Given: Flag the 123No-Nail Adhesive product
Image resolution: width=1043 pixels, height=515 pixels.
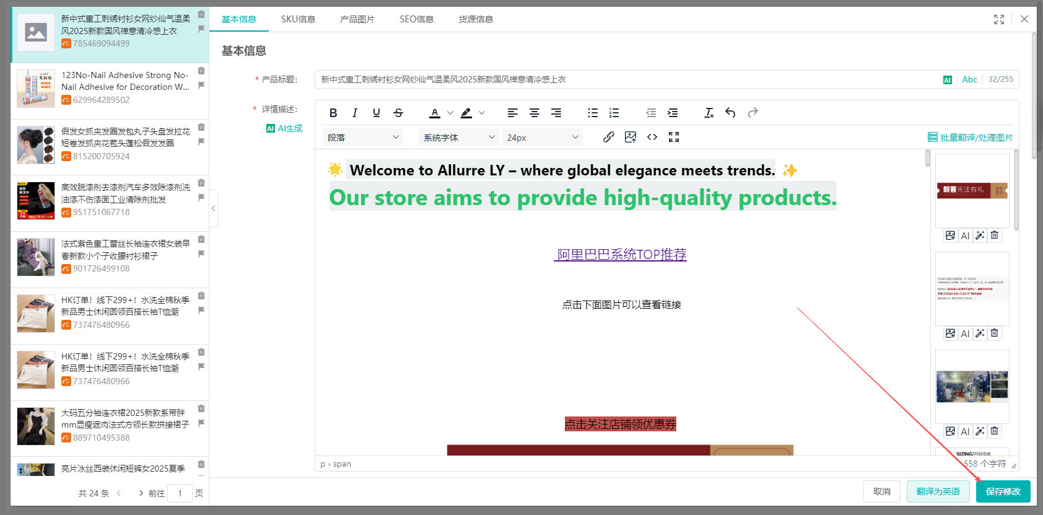Looking at the screenshot, I should 201,86.
